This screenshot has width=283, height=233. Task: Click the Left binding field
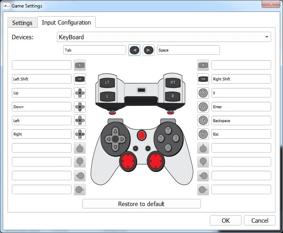point(42,120)
